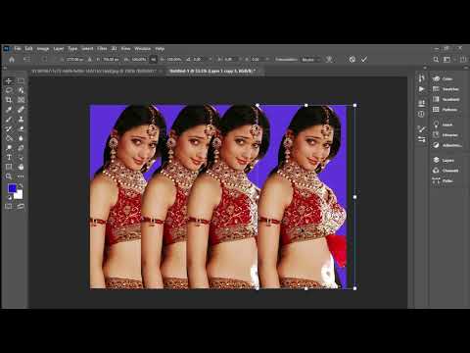Select the Dodge tool
Image resolution: width=470 pixels, height=353 pixels.
9,148
